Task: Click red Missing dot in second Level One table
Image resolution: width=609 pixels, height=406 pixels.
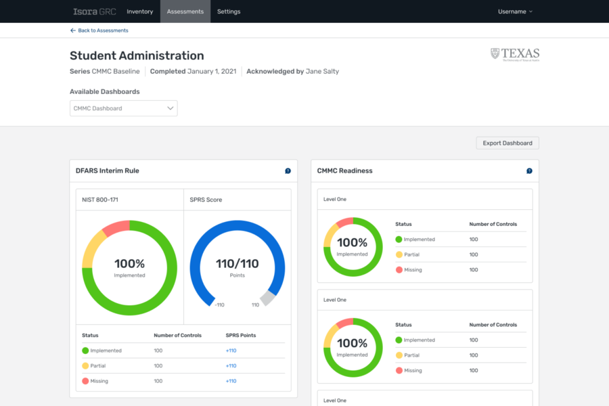Action: coord(399,370)
